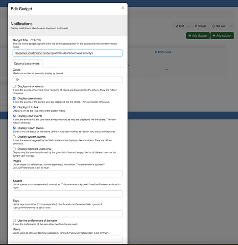Image resolution: width=238 pixels, height=245 pixels.
Task: Toggle Display RSS link checkbox
Action: 14,107
